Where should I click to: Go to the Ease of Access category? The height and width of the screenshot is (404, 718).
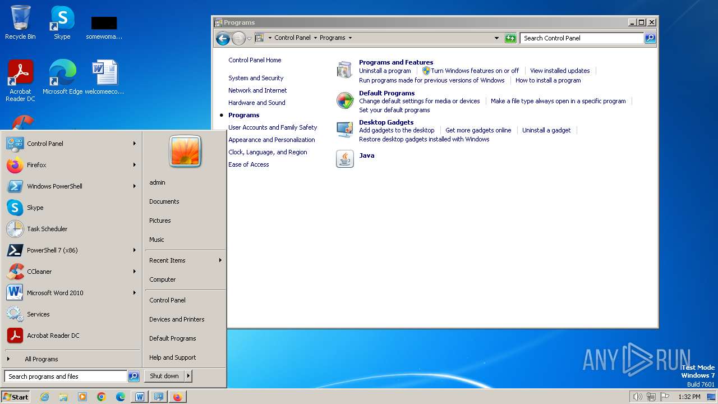click(248, 164)
